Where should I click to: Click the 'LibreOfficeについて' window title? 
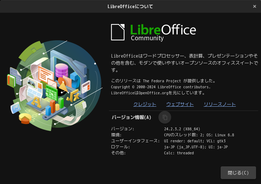(130, 6)
